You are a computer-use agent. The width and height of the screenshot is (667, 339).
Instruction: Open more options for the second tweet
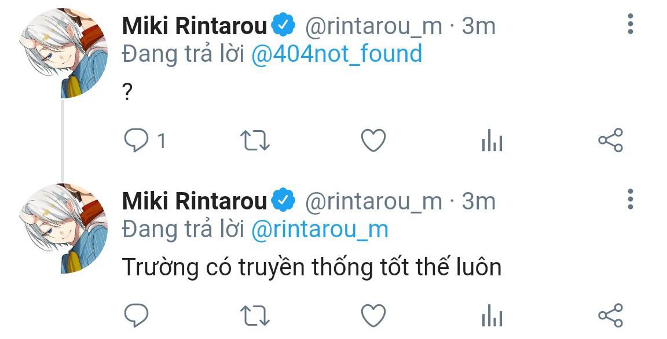coord(630,199)
